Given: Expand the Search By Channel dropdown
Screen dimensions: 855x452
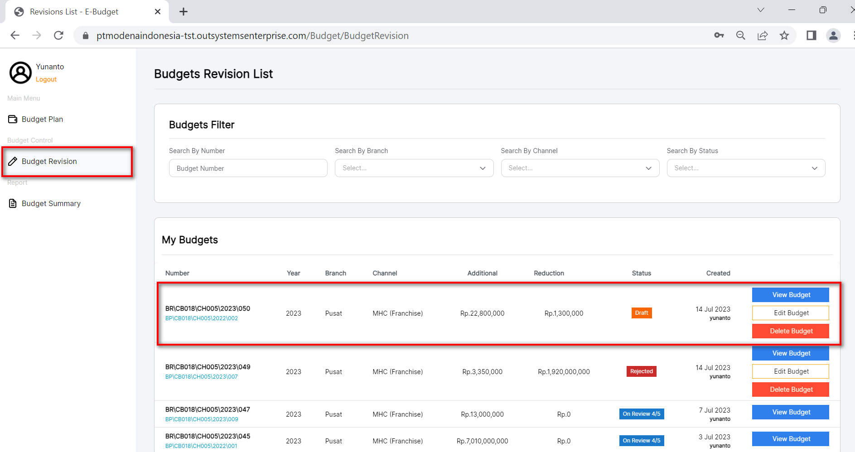Looking at the screenshot, I should pyautogui.click(x=580, y=168).
